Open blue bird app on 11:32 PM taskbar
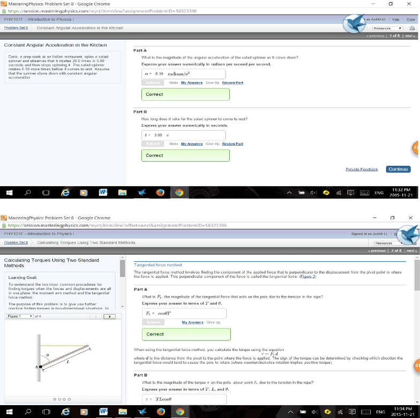Image resolution: width=420 pixels, height=418 pixels. pos(141,193)
